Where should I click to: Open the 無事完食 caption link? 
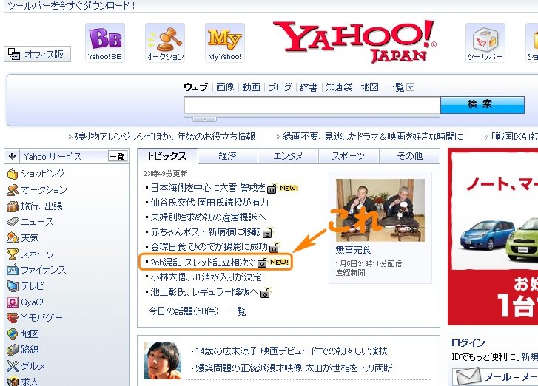(x=354, y=250)
